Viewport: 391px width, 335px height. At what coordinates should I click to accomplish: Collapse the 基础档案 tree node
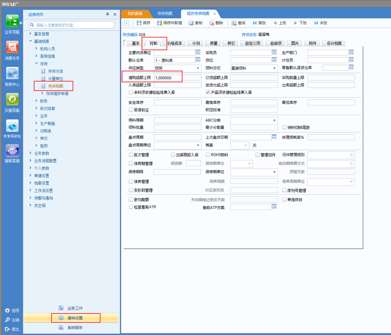[31, 41]
